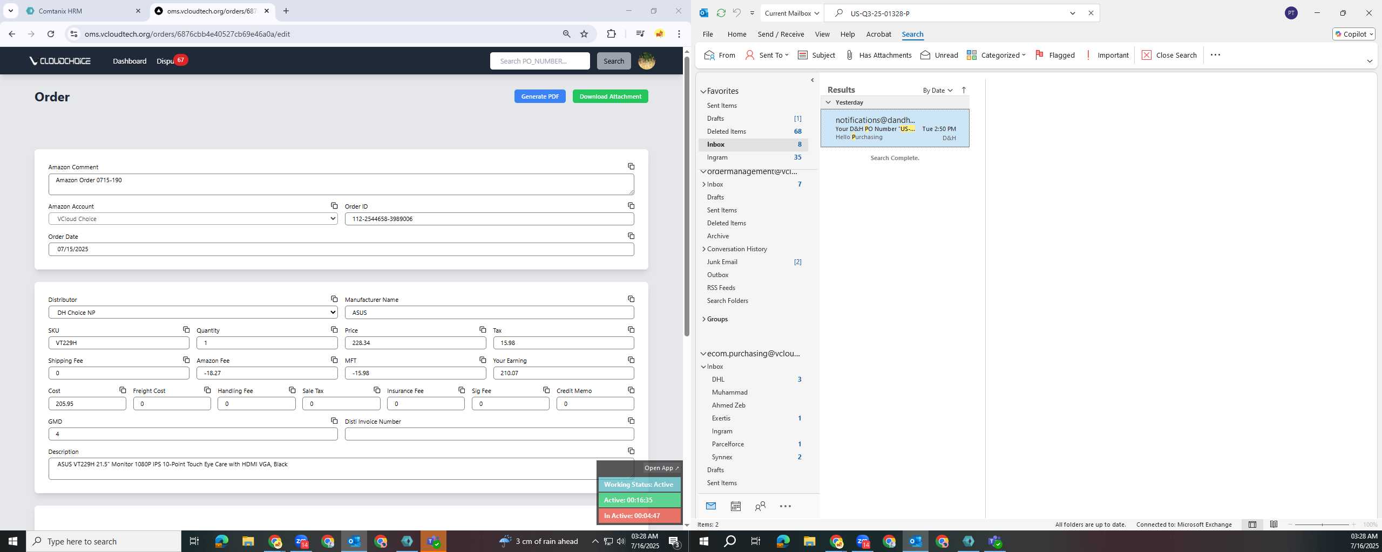Screen dimensions: 1382x552
Task: Open the D&H notification email result
Action: [895, 128]
